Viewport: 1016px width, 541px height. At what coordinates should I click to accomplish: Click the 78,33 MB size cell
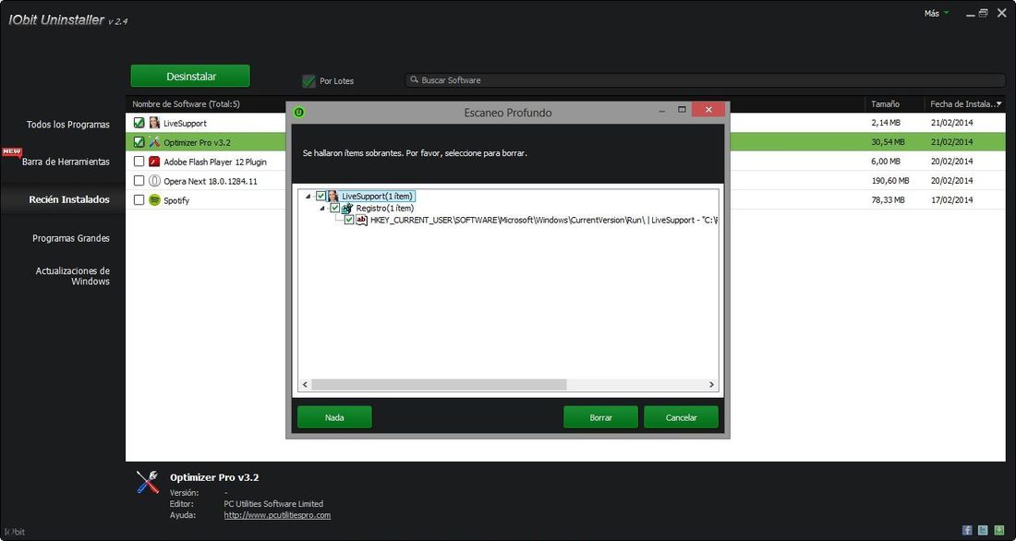[888, 200]
